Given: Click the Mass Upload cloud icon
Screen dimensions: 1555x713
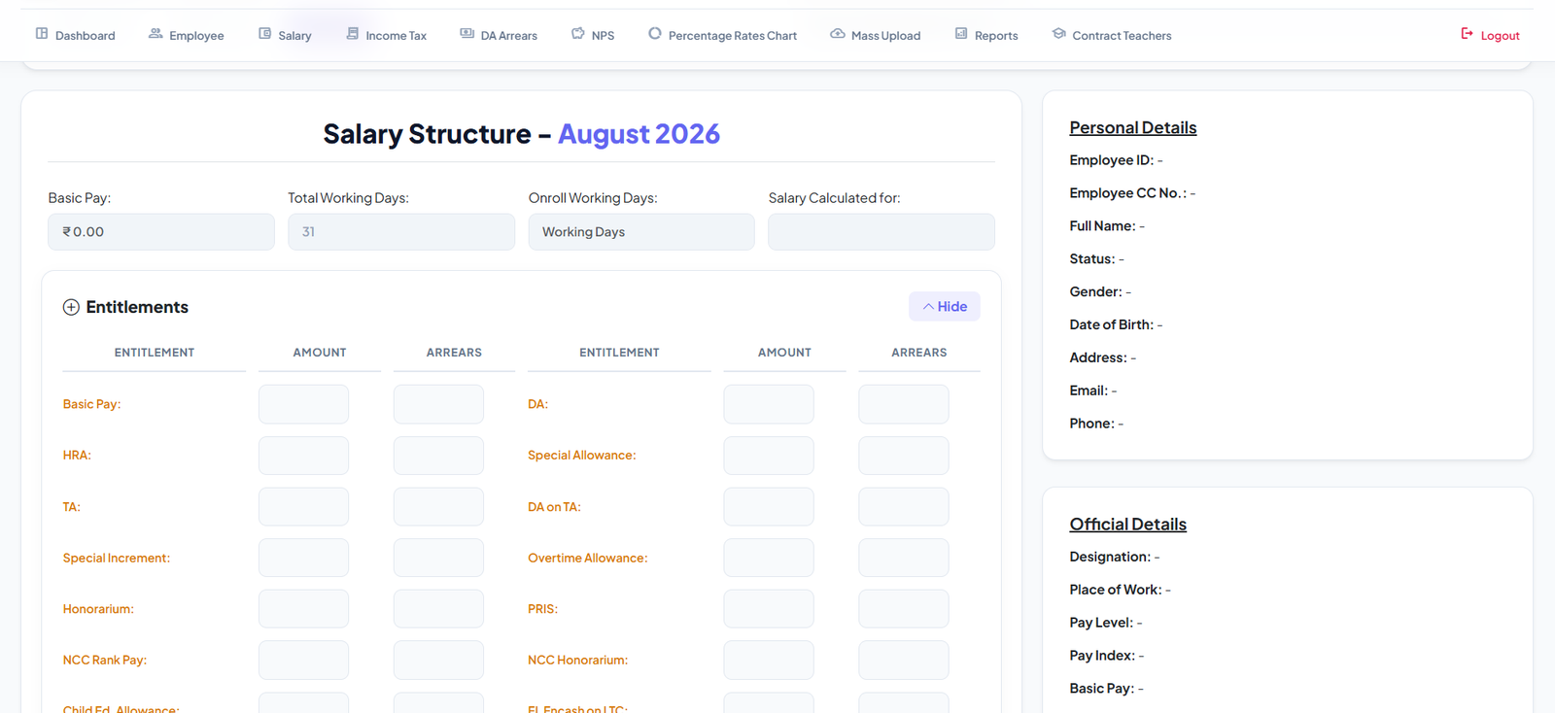Looking at the screenshot, I should click(837, 34).
